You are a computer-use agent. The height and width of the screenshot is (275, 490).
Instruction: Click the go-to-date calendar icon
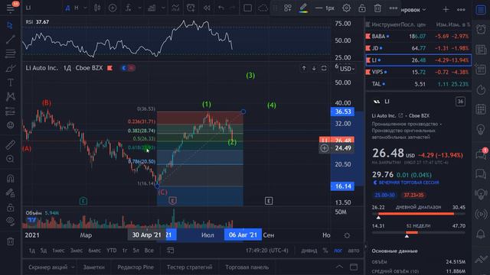pyautogui.click(x=170, y=251)
